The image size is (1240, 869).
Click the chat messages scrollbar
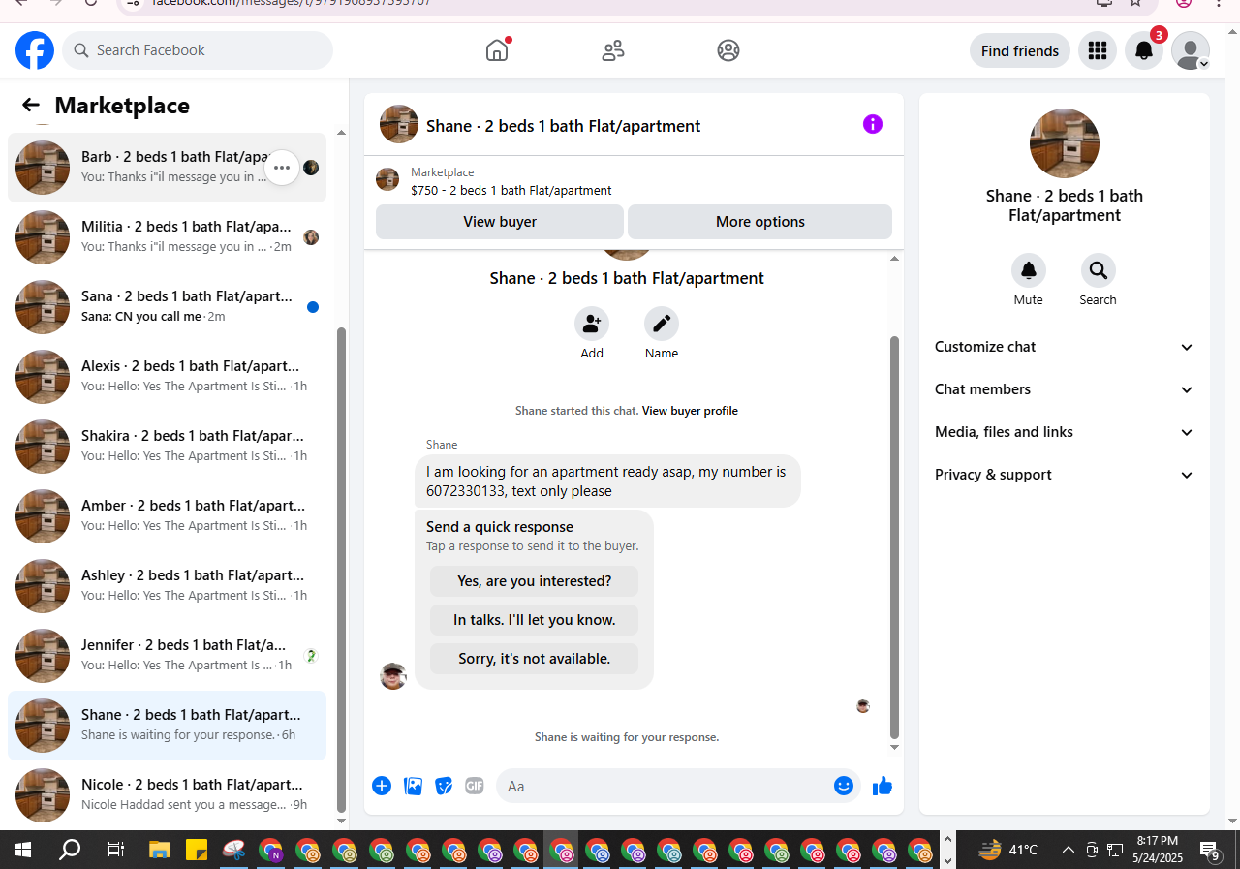[x=894, y=538]
